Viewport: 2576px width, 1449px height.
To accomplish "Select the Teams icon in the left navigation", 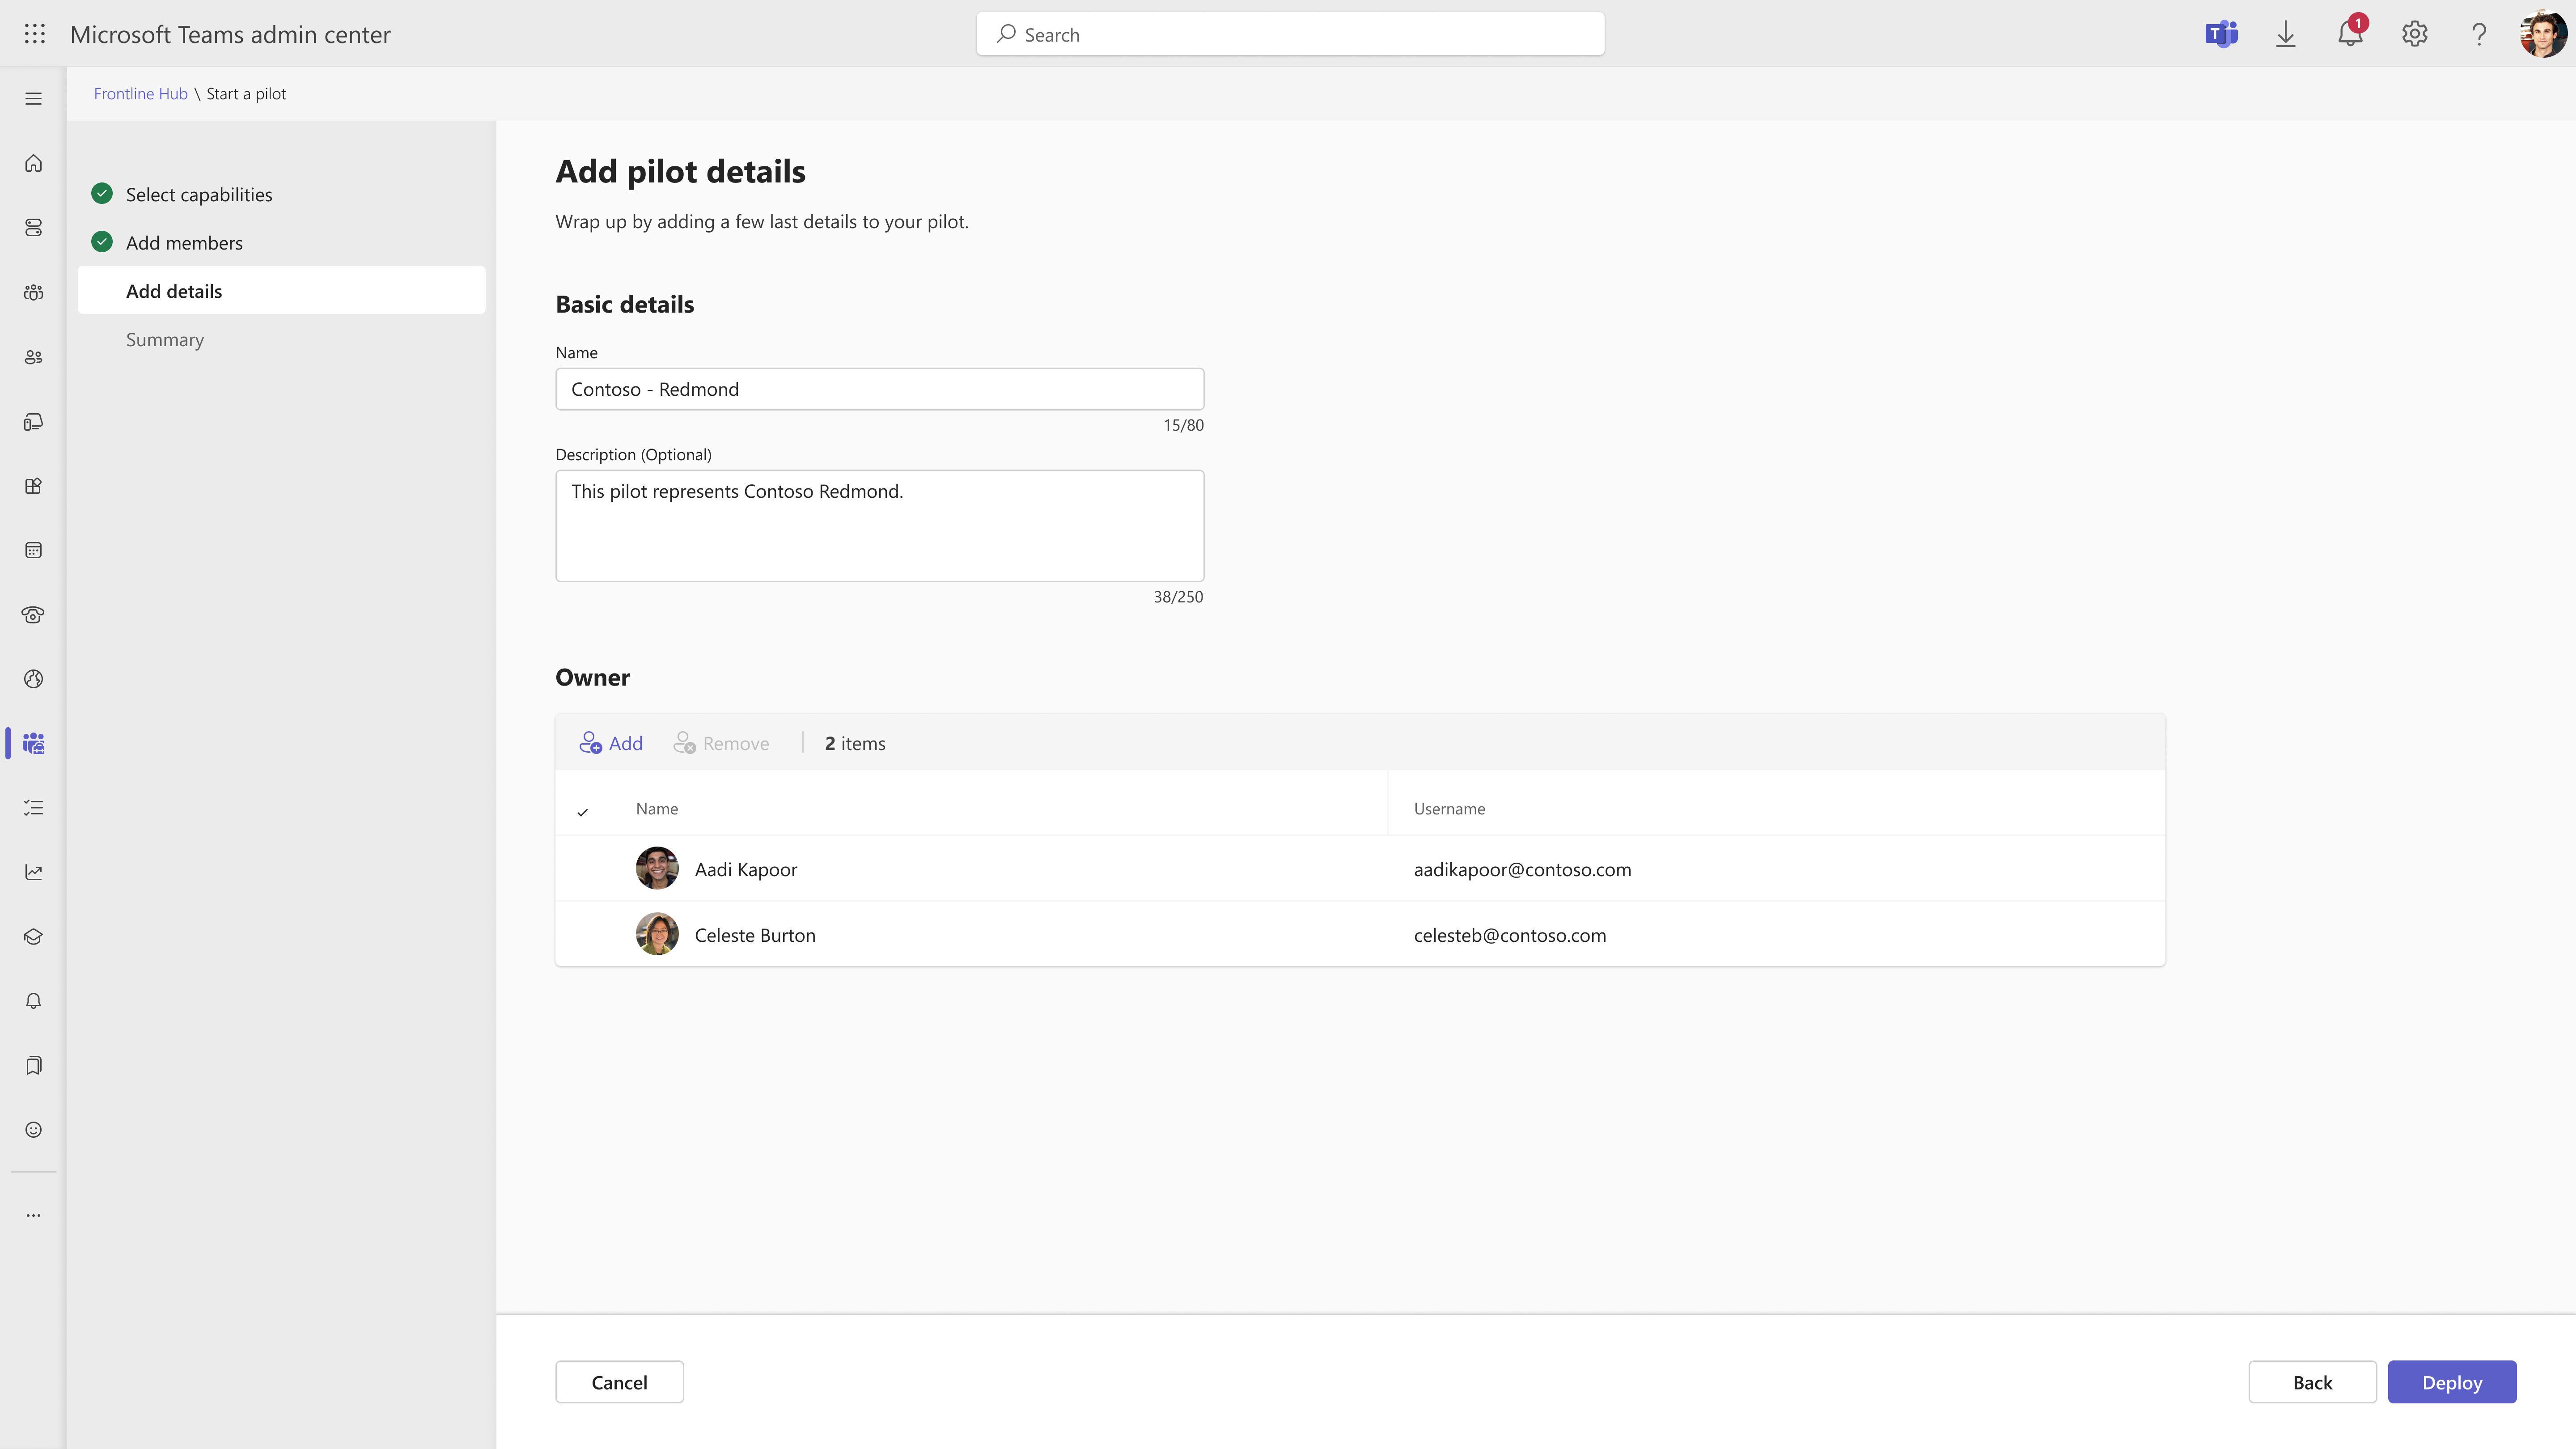I will [33, 293].
